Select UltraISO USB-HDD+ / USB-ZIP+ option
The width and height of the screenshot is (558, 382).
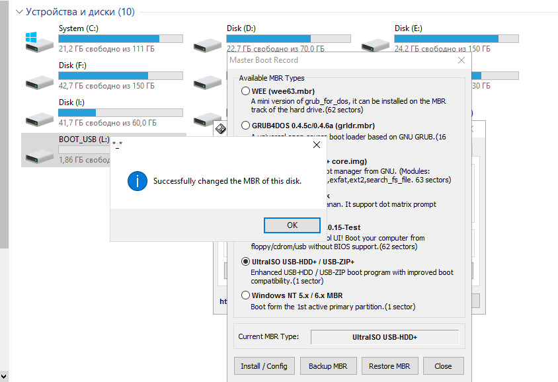[x=246, y=262]
